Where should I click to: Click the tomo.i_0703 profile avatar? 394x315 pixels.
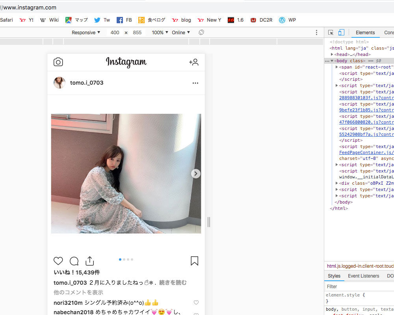tap(59, 83)
